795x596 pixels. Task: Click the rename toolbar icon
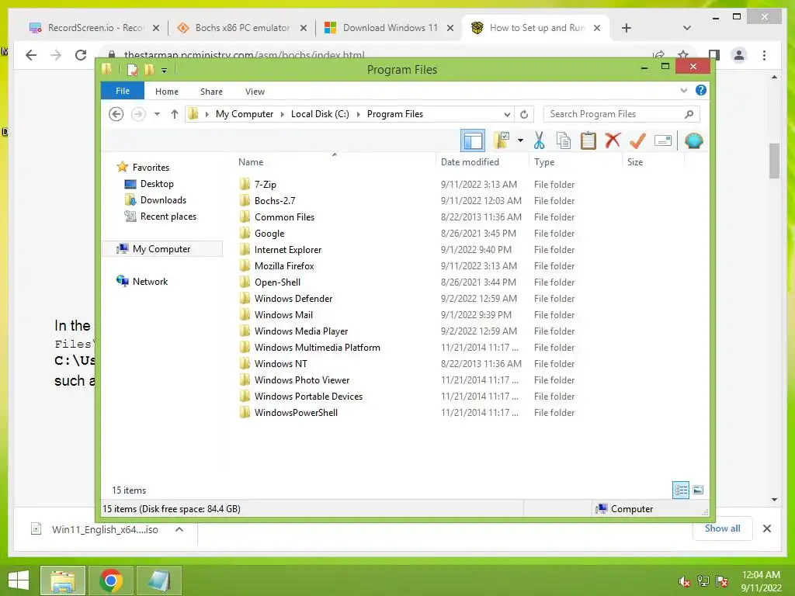tap(663, 140)
